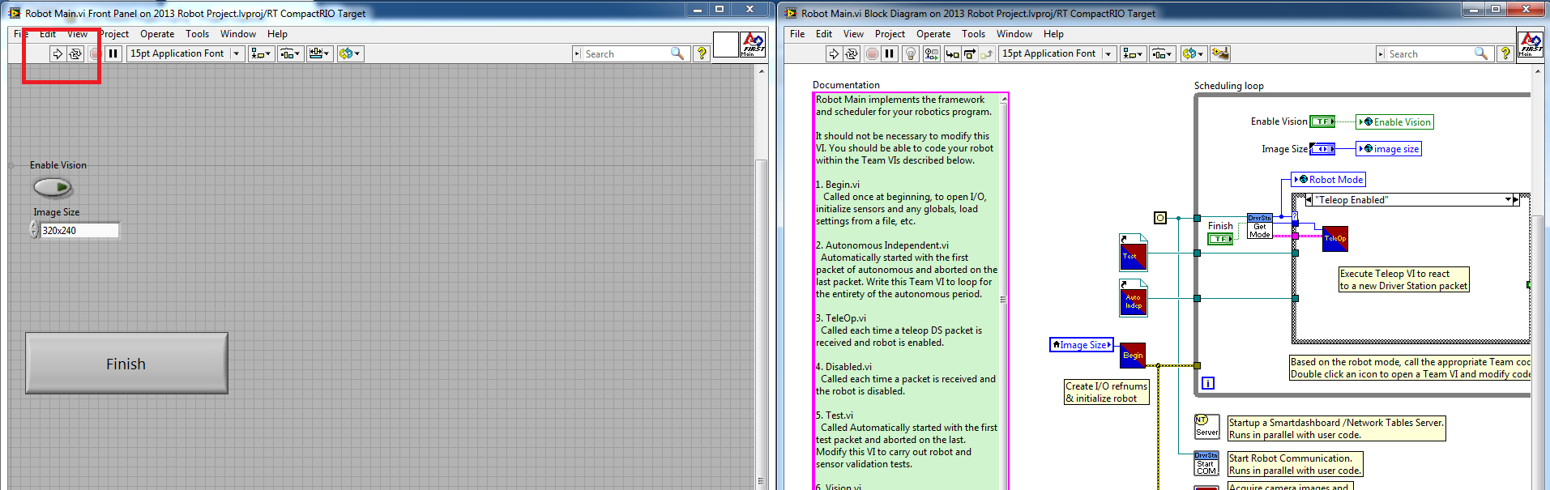Click the Image Size local variable
The width and height of the screenshot is (1550, 490).
pos(1082,345)
